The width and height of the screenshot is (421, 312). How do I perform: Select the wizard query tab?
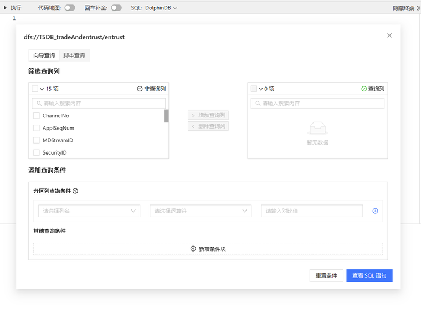(44, 55)
